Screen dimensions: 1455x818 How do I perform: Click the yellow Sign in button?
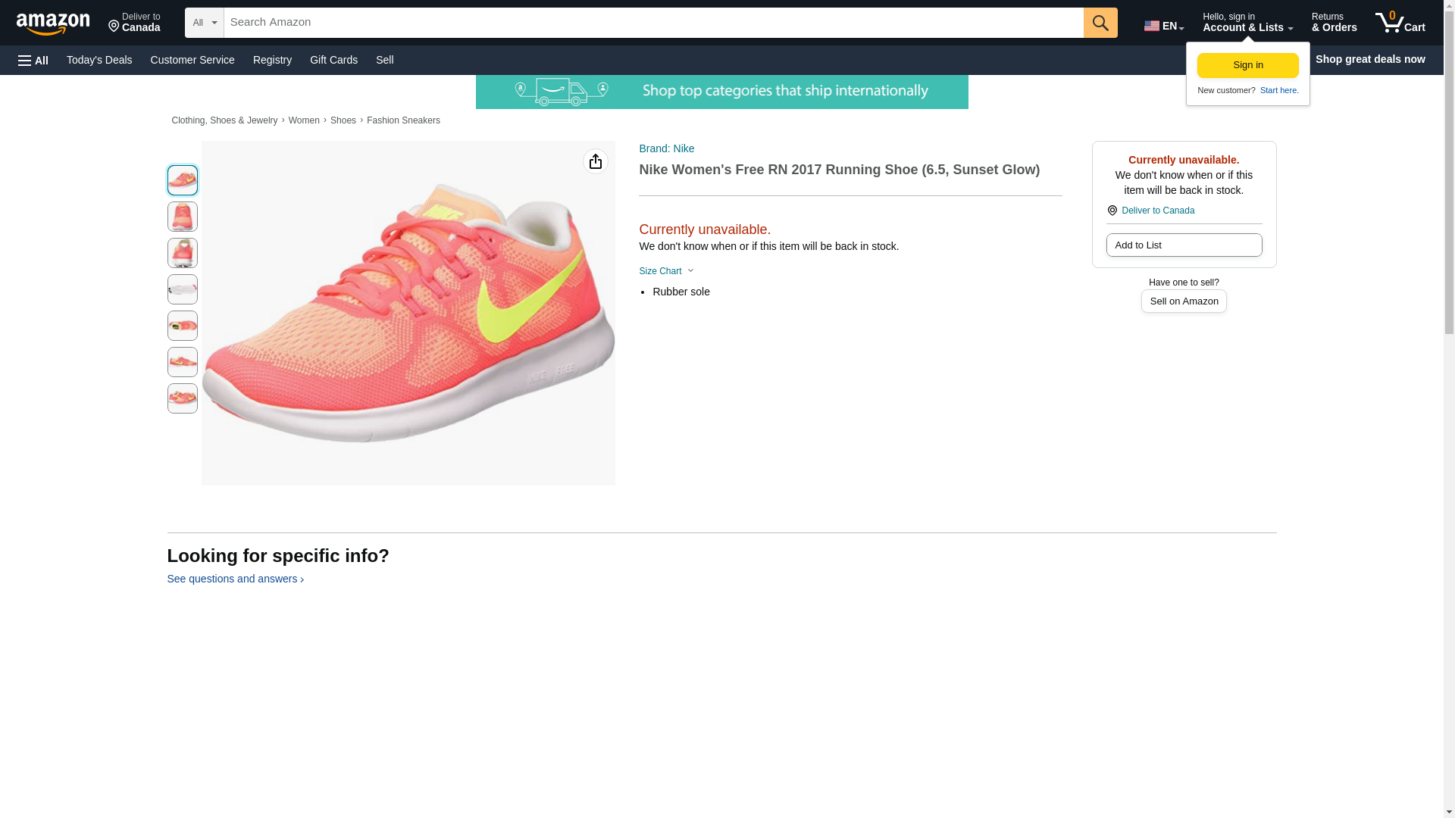pos(1247,65)
